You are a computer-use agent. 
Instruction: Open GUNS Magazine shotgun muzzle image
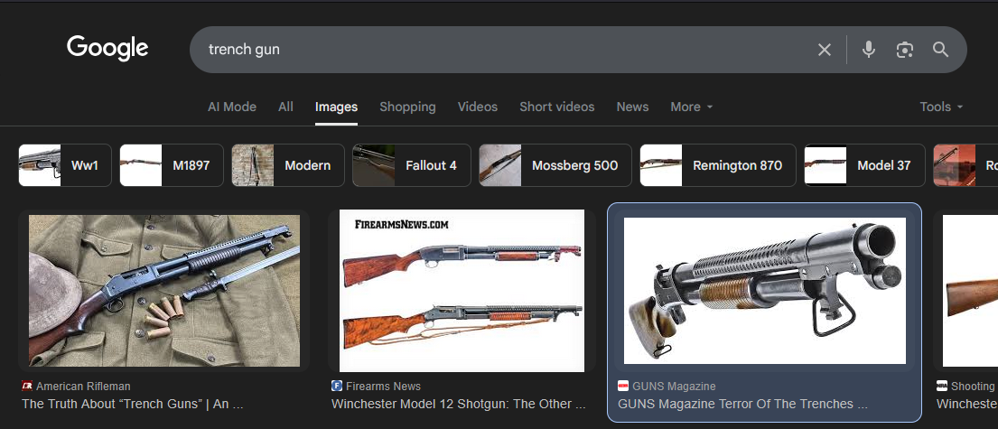(764, 291)
